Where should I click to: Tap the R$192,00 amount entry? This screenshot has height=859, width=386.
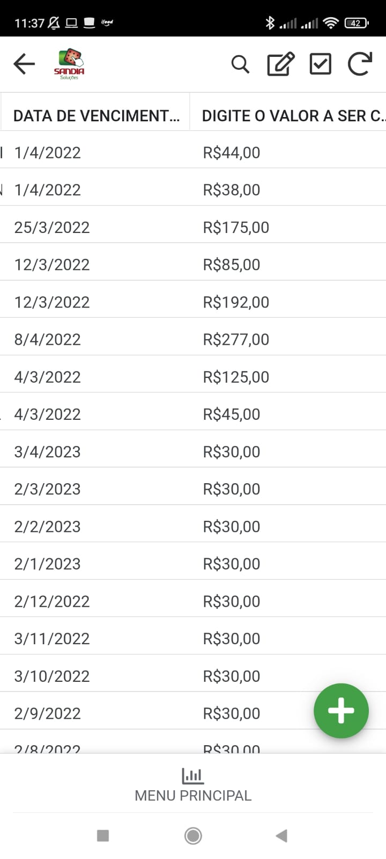(236, 302)
